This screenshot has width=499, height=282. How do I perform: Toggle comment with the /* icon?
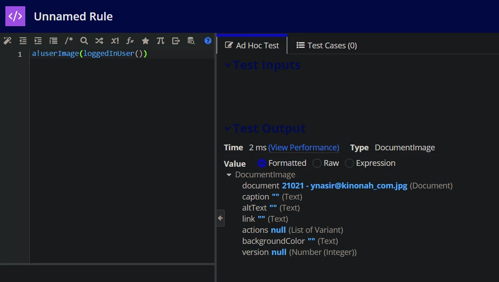(69, 41)
